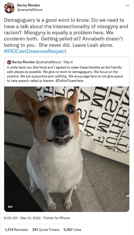
Task: Open the @camphalfblood handle under author name
Action: [30, 10]
